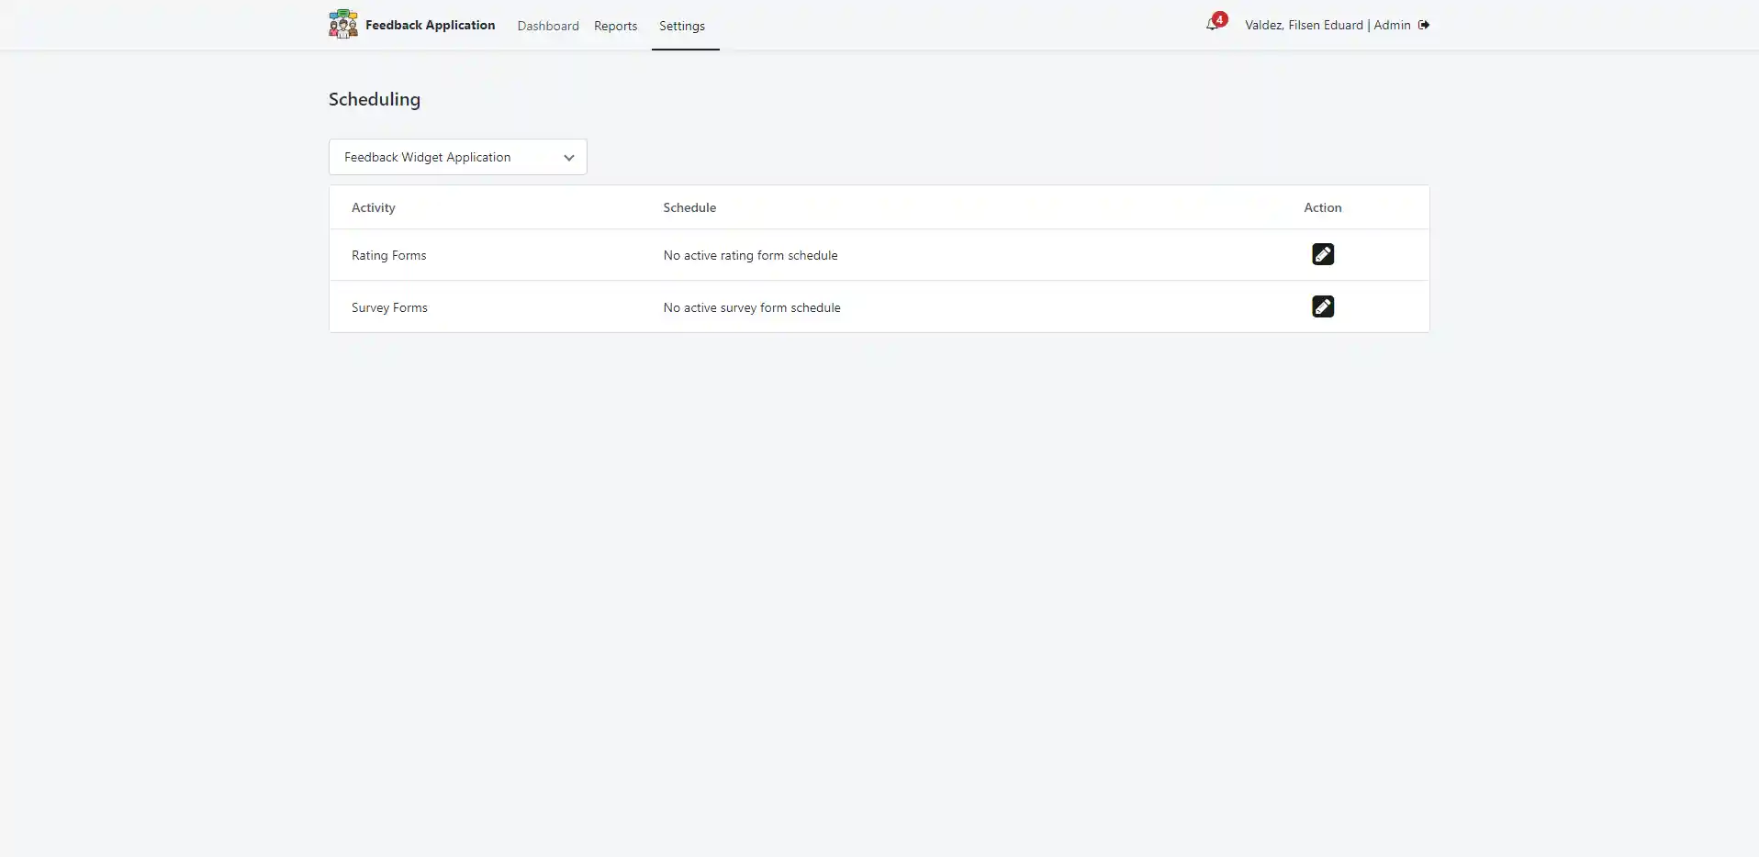
Task: Open the Reports menu
Action: pyautogui.click(x=615, y=26)
